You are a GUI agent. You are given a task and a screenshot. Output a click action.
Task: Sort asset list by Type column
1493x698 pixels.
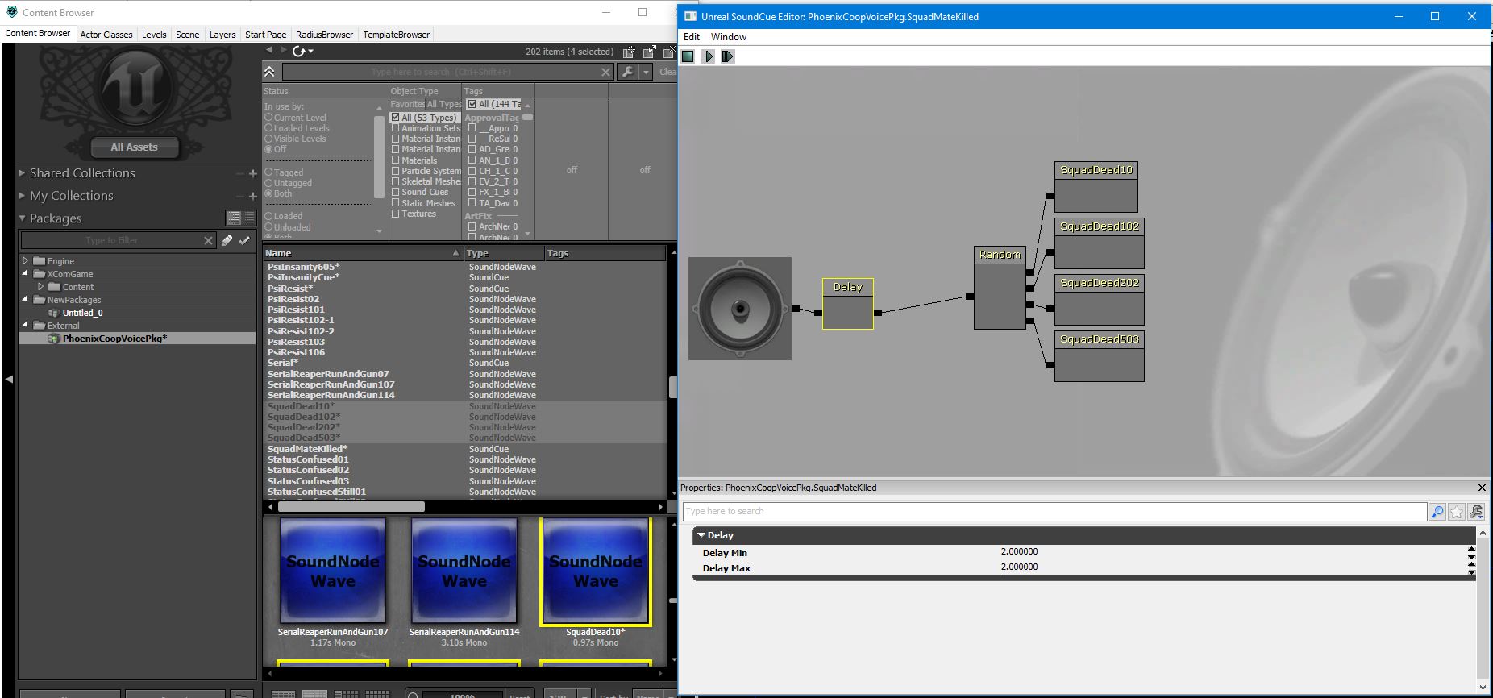pos(504,253)
